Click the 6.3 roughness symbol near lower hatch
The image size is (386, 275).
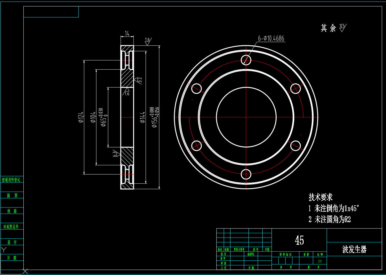[x=116, y=154]
